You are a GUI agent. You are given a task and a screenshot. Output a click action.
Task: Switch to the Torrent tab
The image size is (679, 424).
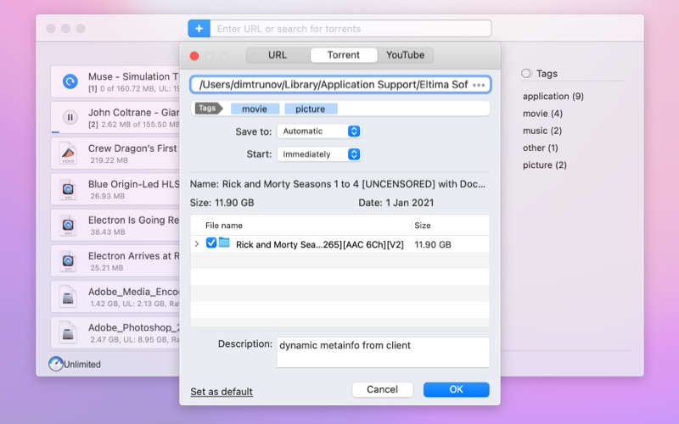[x=344, y=55]
